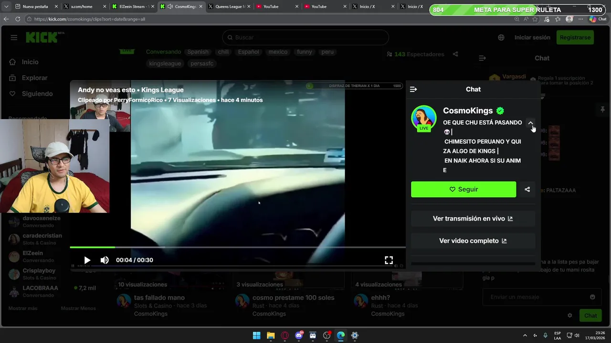Show hidden system tray icons
The image size is (611, 343).
pyautogui.click(x=525, y=335)
